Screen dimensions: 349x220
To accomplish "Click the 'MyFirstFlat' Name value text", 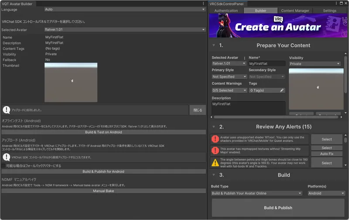I will (x=54, y=37).
